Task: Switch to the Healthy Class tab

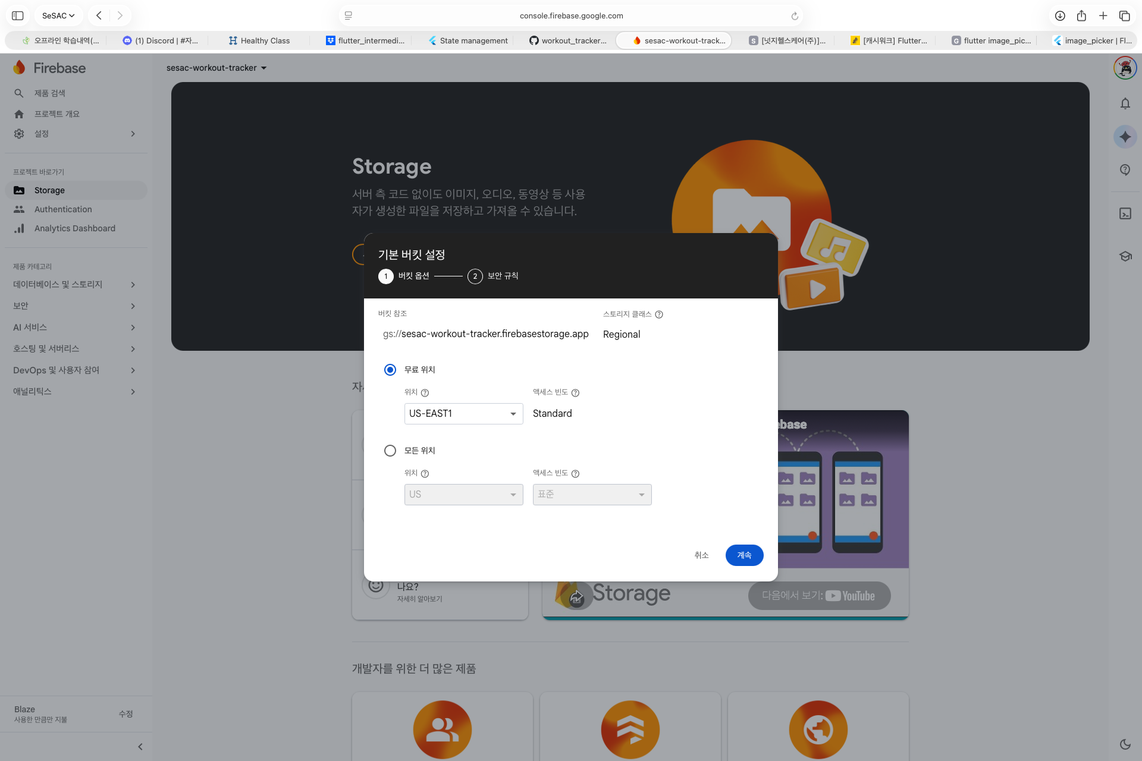Action: point(259,40)
